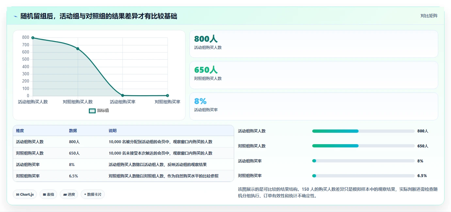Click the 800 y-axis label on chart
Image resolution: width=451 pixels, height=212 pixels.
tap(26, 38)
